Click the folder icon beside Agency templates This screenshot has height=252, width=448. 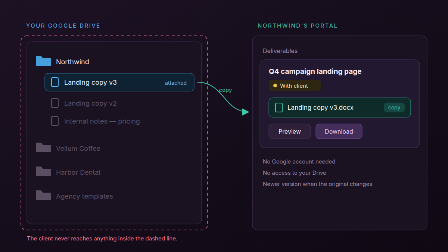click(43, 195)
